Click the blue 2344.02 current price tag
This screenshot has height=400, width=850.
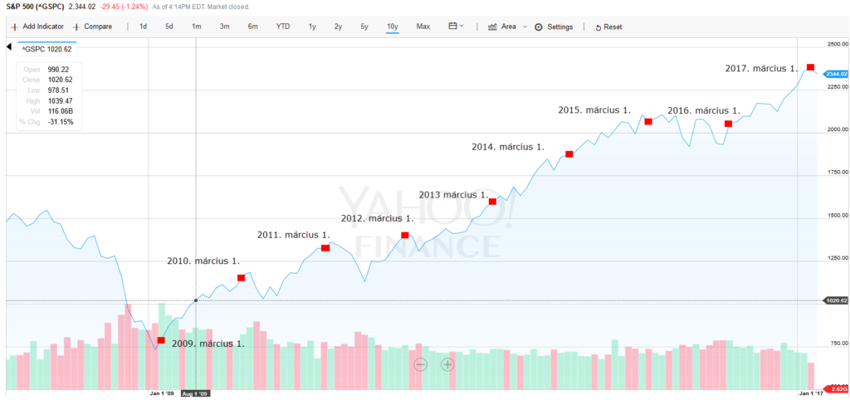click(x=835, y=74)
